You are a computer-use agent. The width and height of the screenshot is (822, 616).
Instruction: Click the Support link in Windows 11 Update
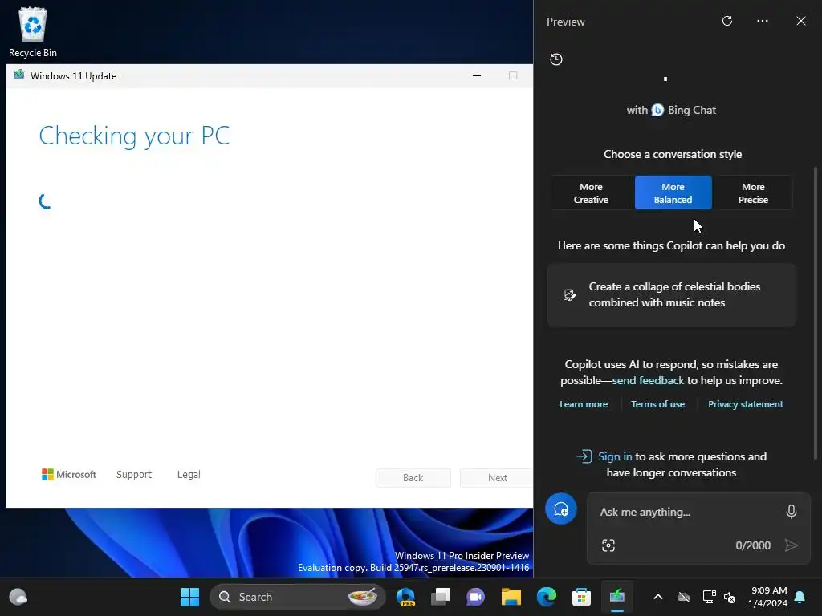(x=134, y=475)
